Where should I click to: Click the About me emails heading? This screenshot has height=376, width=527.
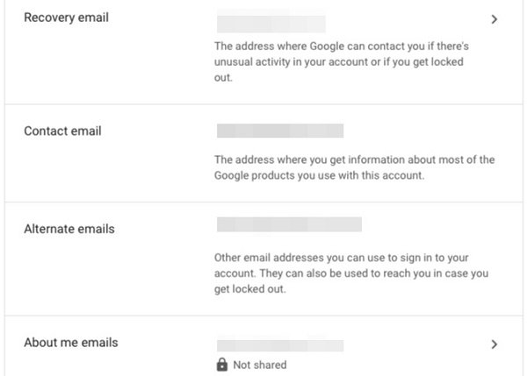pyautogui.click(x=70, y=343)
